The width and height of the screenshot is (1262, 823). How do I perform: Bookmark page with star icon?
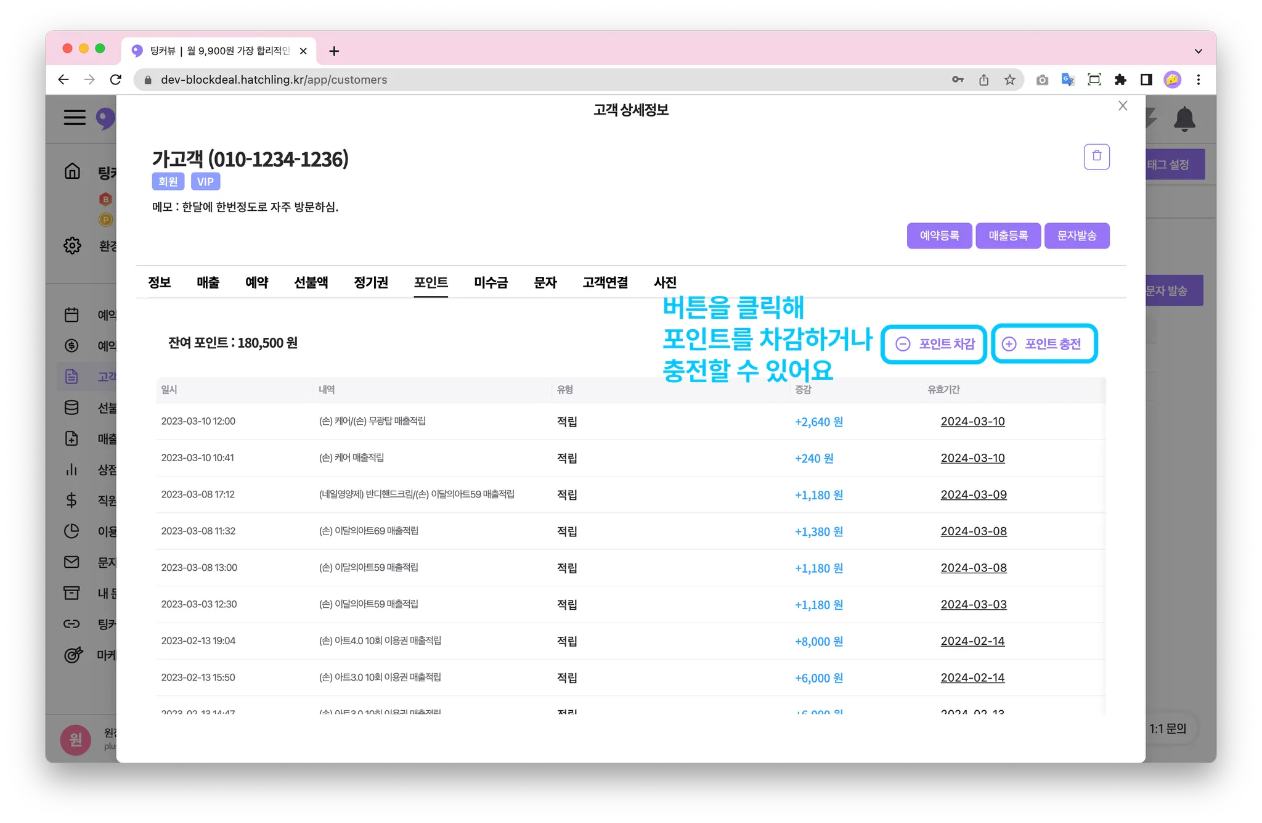[x=1009, y=80]
